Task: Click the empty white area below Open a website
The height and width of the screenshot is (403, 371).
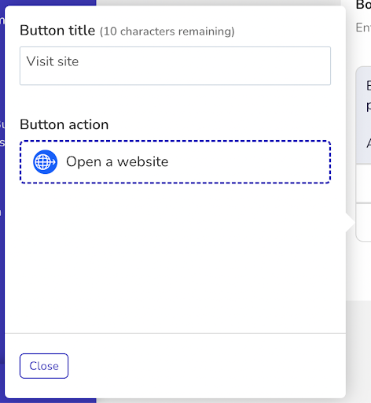Action: [175, 257]
